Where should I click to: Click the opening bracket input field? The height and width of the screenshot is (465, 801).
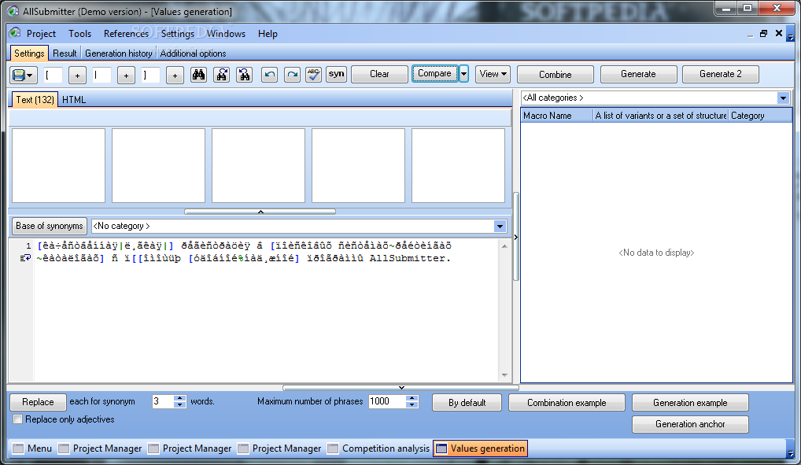tap(53, 75)
